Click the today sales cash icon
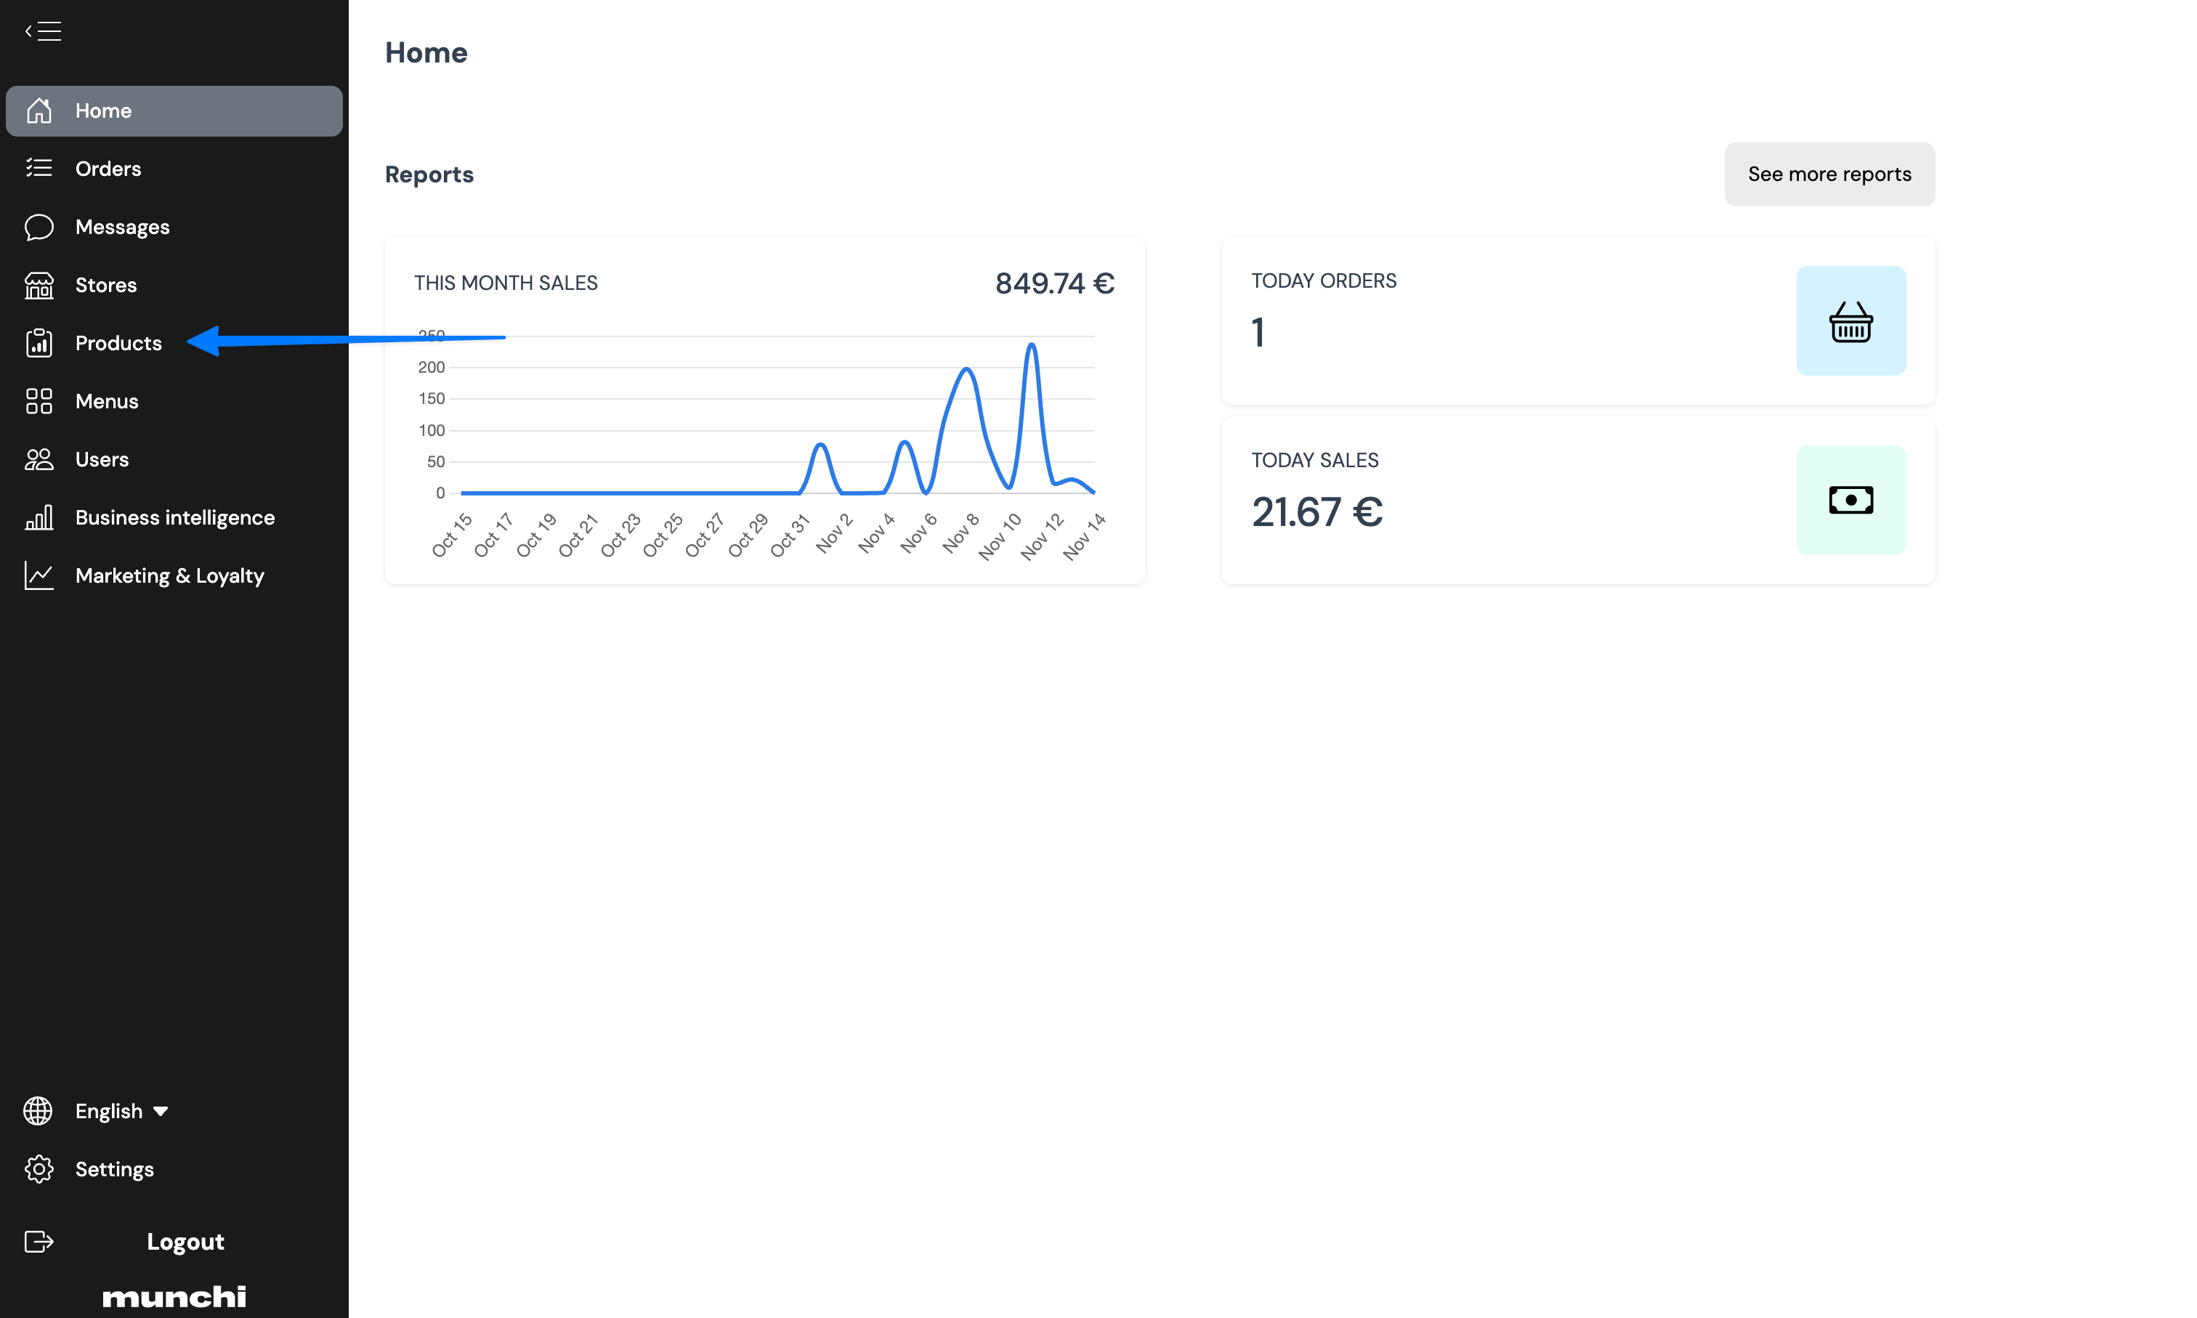The width and height of the screenshot is (2197, 1318). [1850, 500]
